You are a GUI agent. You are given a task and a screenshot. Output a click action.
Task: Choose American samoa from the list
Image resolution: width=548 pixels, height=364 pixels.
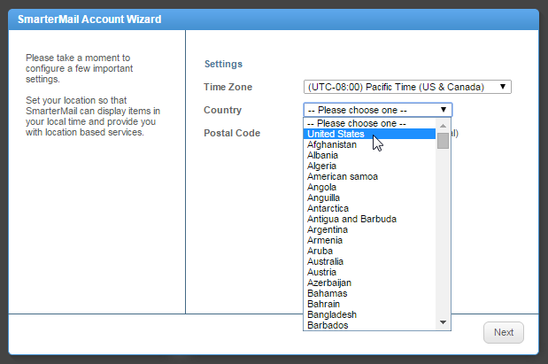(x=370, y=176)
